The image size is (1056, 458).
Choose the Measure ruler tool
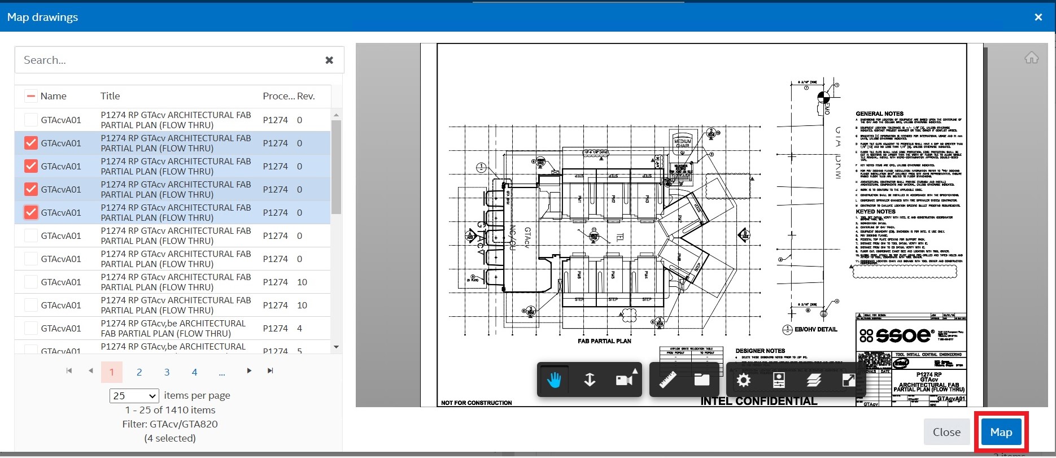668,380
